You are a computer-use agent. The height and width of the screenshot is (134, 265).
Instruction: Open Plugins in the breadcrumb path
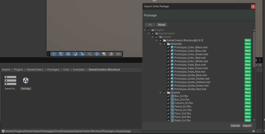[x=18, y=70]
